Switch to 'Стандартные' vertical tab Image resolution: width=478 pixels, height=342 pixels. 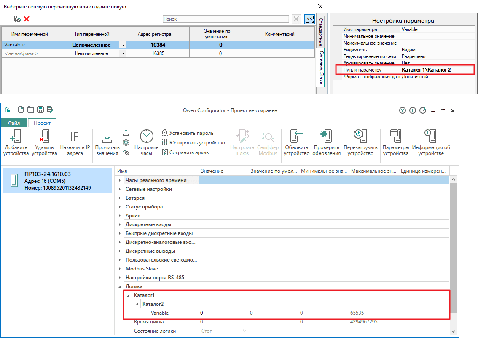[x=321, y=32]
